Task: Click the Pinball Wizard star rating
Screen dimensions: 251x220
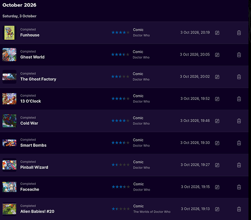Action: click(121, 165)
